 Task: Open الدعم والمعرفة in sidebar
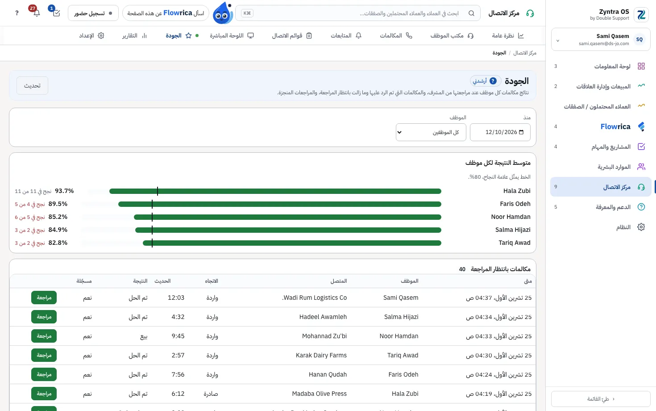click(601, 207)
